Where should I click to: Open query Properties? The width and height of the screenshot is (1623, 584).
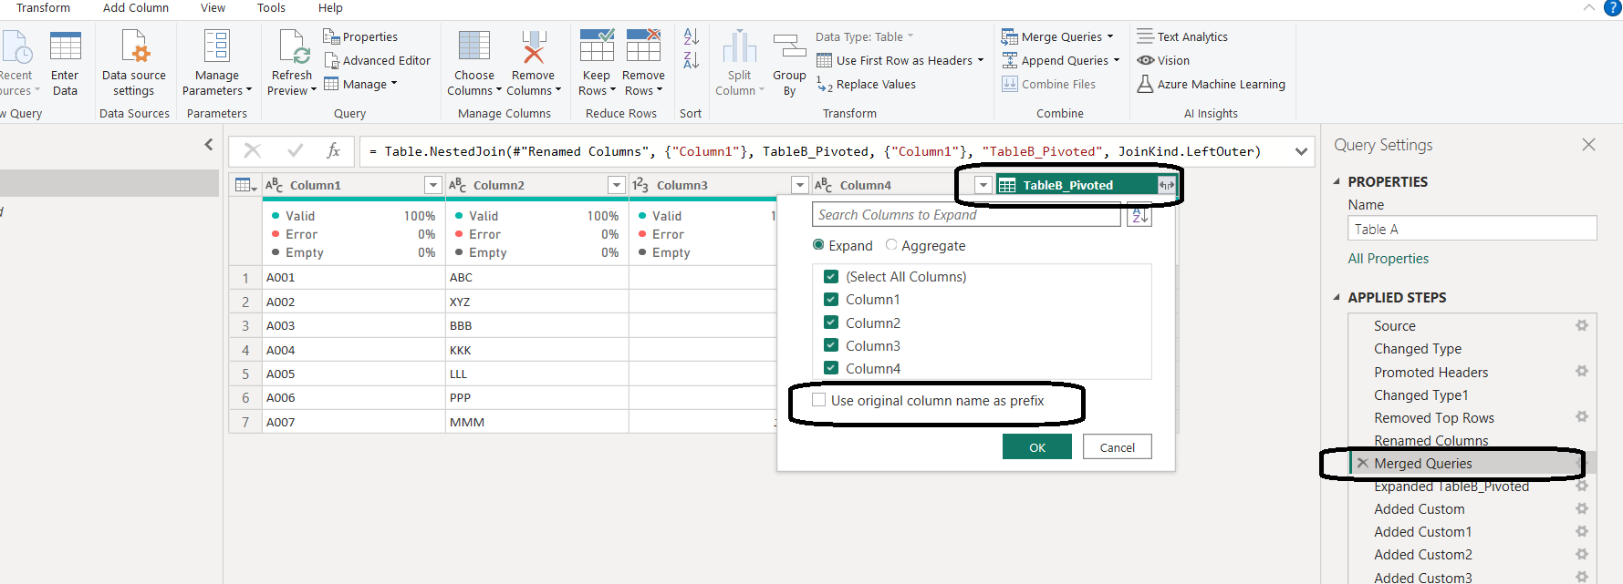(x=360, y=36)
